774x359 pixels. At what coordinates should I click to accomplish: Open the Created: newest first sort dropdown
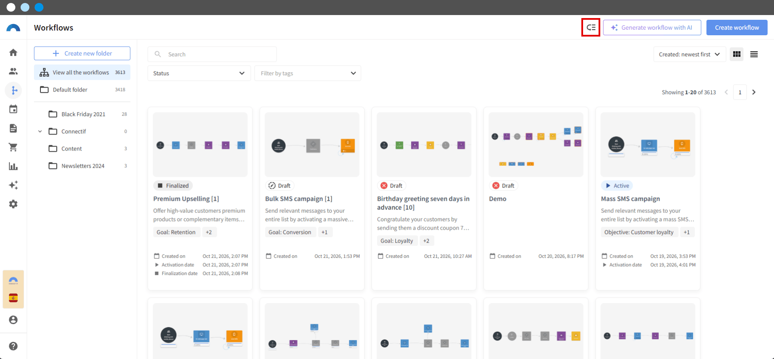(689, 54)
